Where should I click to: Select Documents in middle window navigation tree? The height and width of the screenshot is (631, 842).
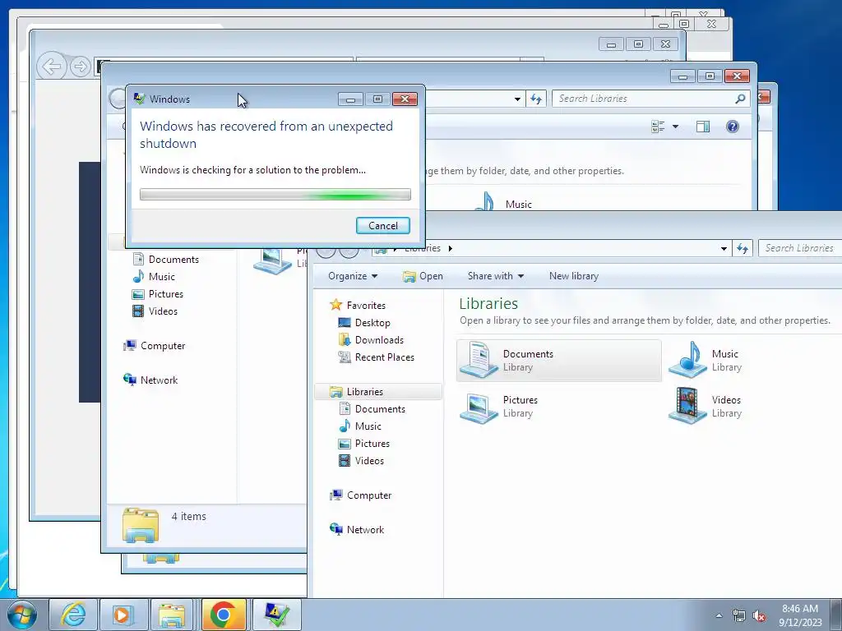[x=165, y=259]
